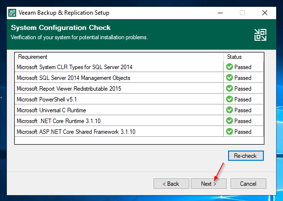Click passed icon for SQL Management Objects

point(230,78)
